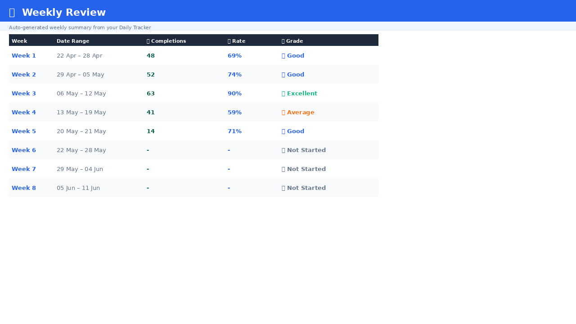Select date range 22 May – 28 May

(x=81, y=150)
